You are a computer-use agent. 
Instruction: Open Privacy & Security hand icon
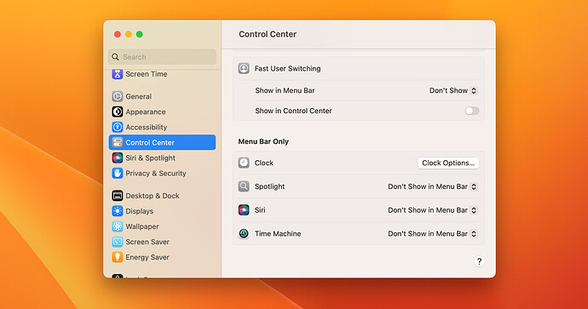tap(118, 173)
